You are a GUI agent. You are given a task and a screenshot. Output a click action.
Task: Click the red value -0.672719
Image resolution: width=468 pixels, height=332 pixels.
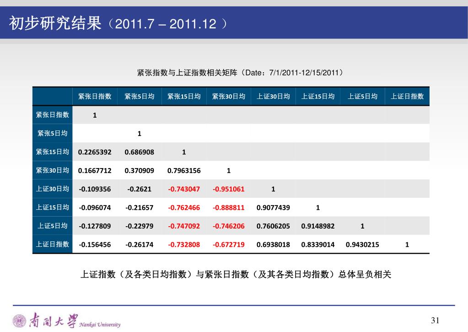coord(229,245)
